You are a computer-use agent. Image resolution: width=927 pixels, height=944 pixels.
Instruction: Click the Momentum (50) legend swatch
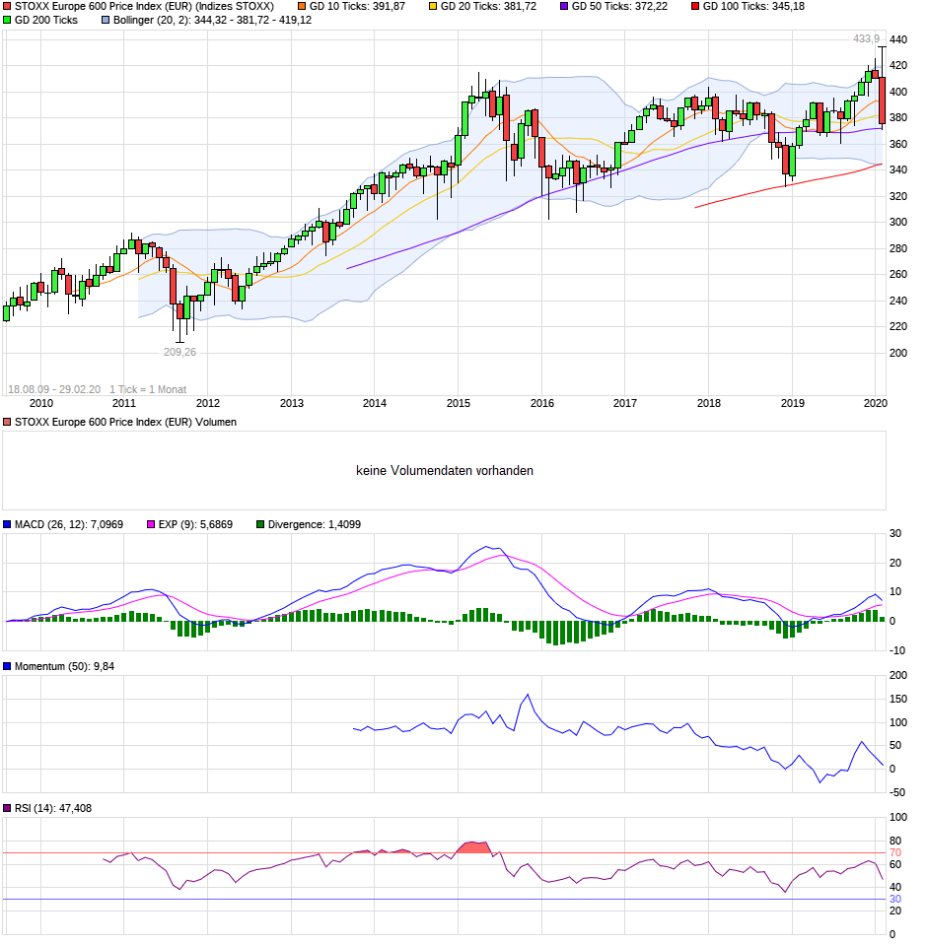point(8,666)
